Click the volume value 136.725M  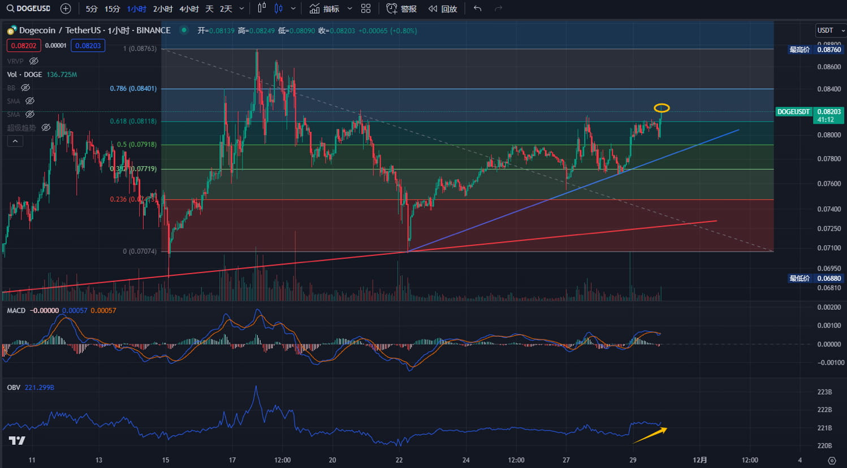coord(62,75)
